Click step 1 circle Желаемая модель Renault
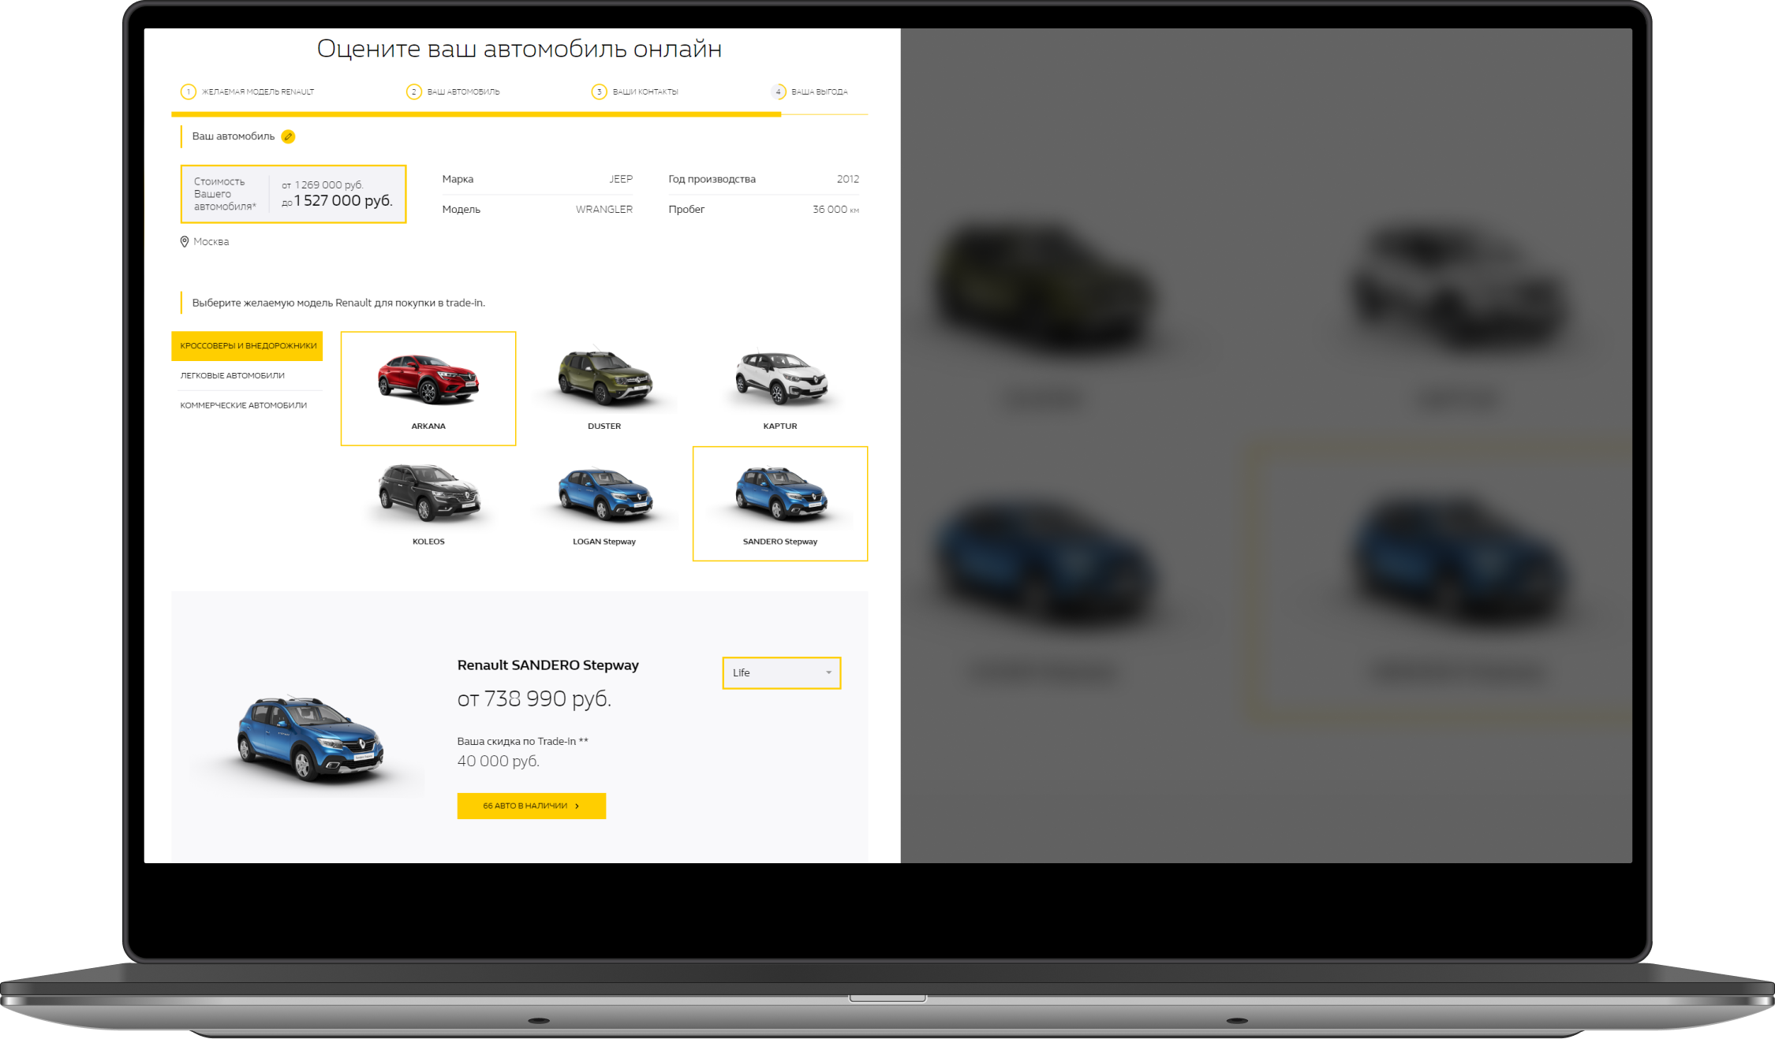1775x1039 pixels. pyautogui.click(x=189, y=91)
